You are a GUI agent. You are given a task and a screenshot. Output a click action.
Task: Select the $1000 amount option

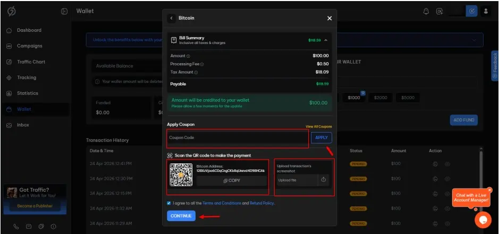[x=354, y=98]
